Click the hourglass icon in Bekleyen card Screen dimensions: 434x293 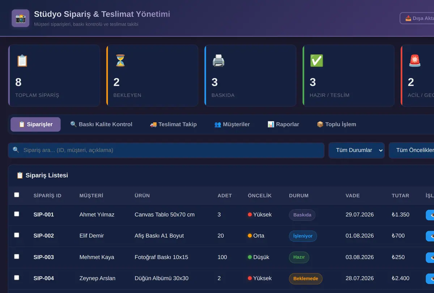[120, 60]
